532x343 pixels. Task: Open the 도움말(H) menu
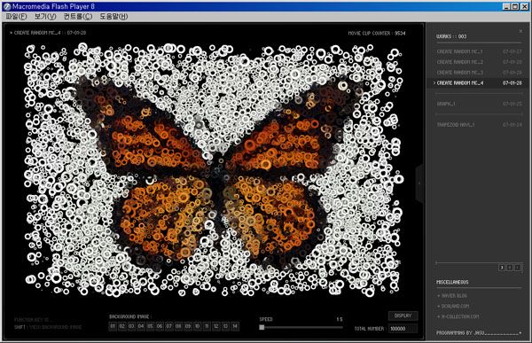113,16
